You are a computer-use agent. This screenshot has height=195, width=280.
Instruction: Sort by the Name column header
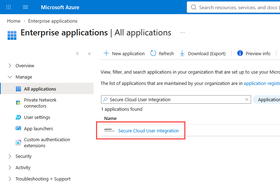[111, 118]
